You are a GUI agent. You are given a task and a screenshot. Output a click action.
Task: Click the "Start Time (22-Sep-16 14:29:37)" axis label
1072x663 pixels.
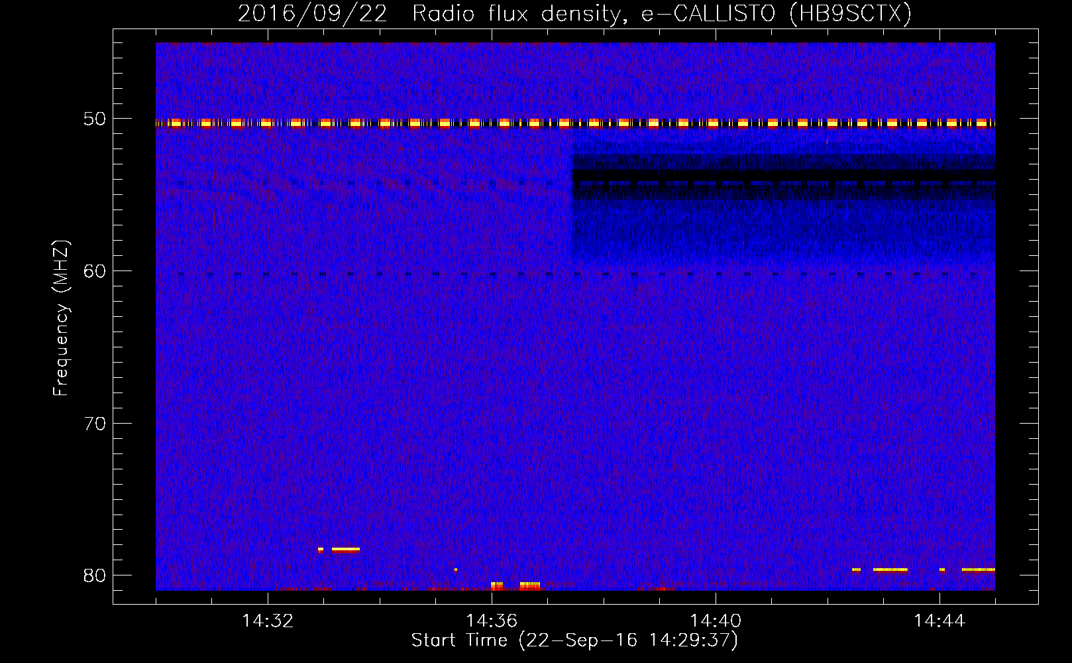(574, 640)
